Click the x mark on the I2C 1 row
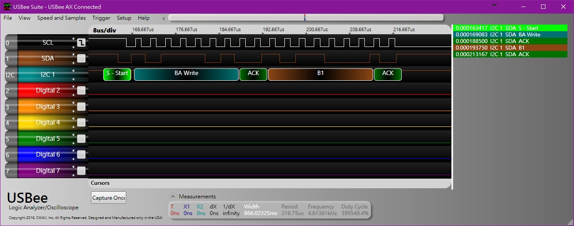 pyautogui.click(x=73, y=71)
